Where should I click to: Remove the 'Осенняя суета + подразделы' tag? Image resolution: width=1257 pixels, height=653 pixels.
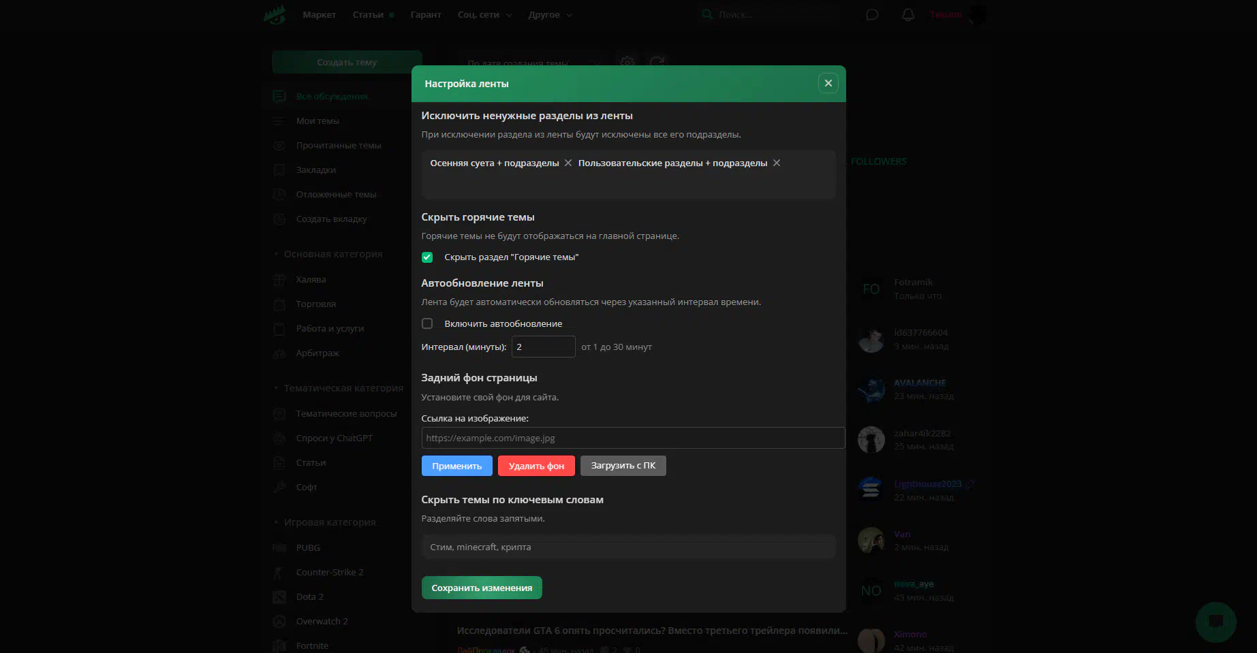pyautogui.click(x=568, y=163)
